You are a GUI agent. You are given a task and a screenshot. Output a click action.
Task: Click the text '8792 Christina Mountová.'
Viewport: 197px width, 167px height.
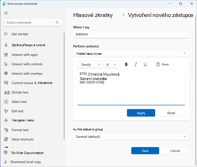click(100, 74)
